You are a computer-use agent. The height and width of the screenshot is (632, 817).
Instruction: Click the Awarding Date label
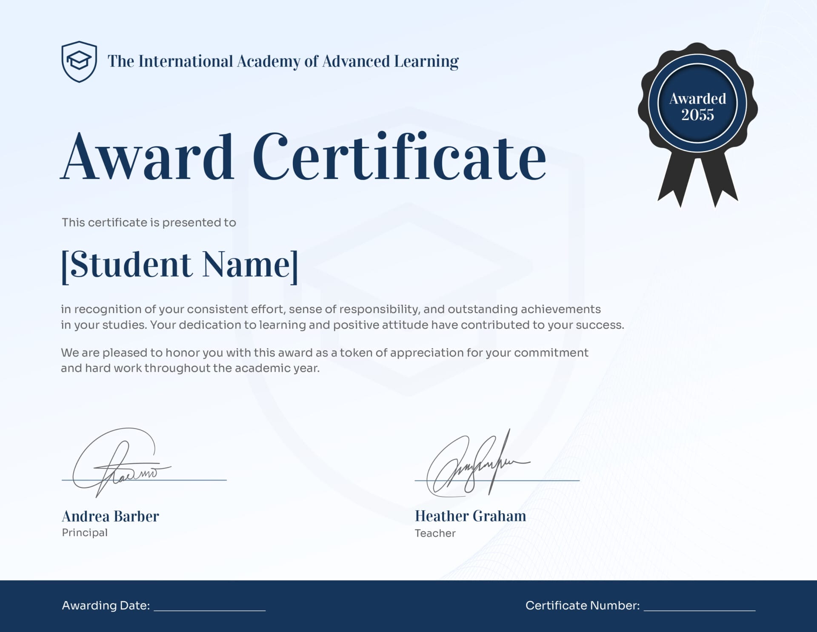106,606
